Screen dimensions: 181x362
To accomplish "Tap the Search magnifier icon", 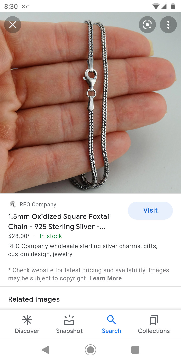I will point(111,320).
